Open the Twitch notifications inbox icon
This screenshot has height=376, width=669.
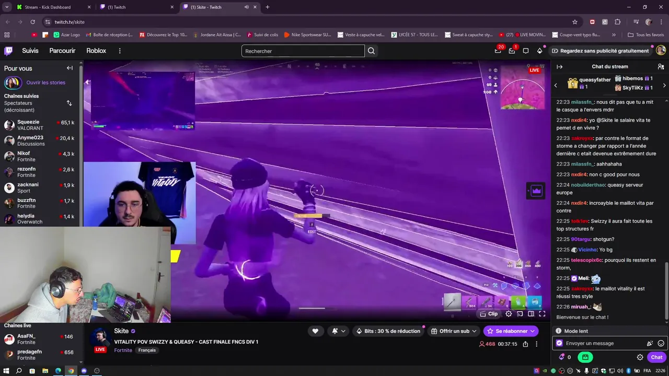coord(512,51)
